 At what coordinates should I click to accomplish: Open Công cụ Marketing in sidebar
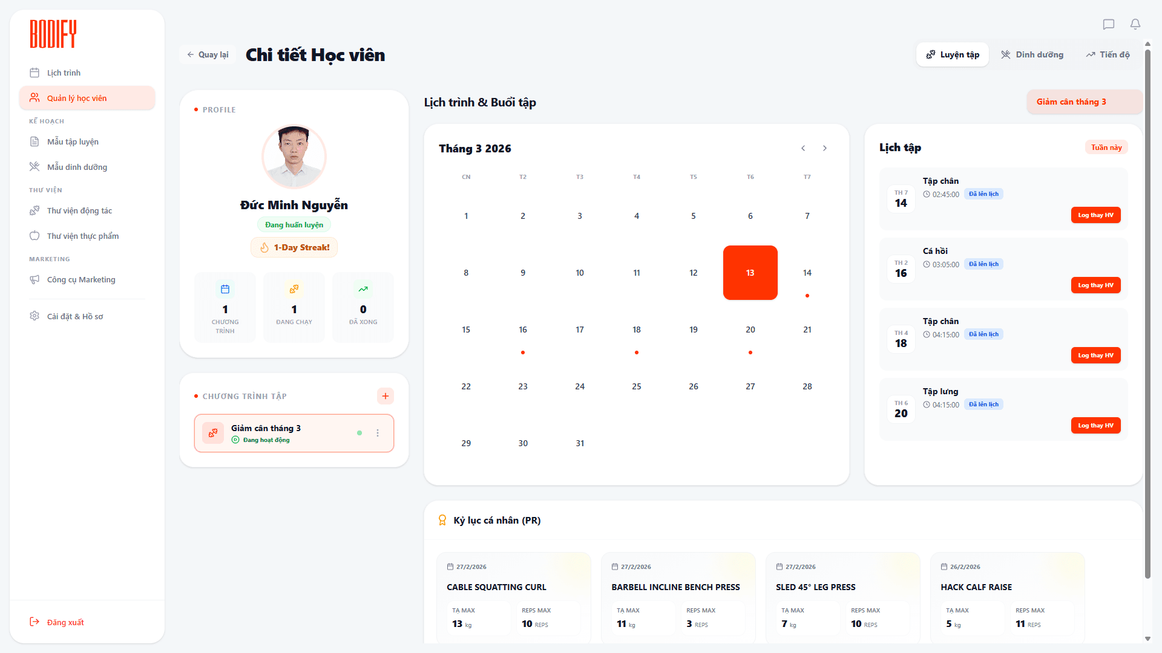[x=80, y=279]
